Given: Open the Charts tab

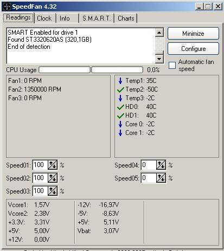Looking at the screenshot, I should click(126, 18).
